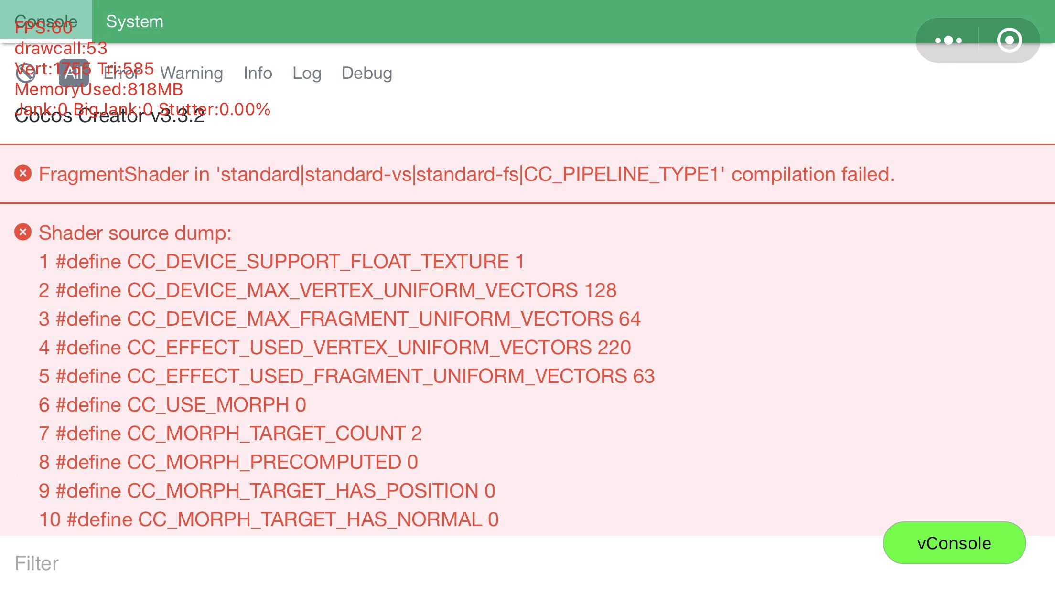The height and width of the screenshot is (593, 1055).
Task: Show only Log level entries
Action: [307, 73]
